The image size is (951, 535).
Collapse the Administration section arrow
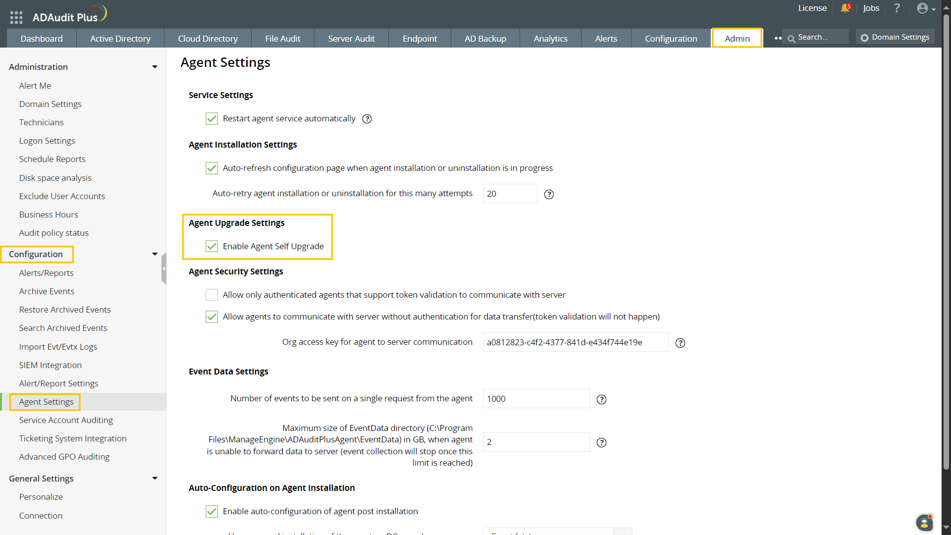point(155,67)
